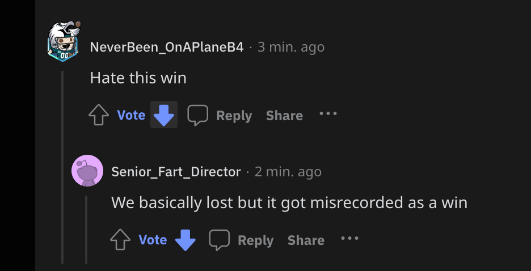Downvote Senior_Fart_Director's reply
Screen dimensions: 531x271
pos(186,240)
